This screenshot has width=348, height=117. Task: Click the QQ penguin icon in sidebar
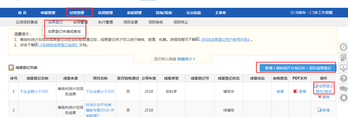(x=343, y=98)
